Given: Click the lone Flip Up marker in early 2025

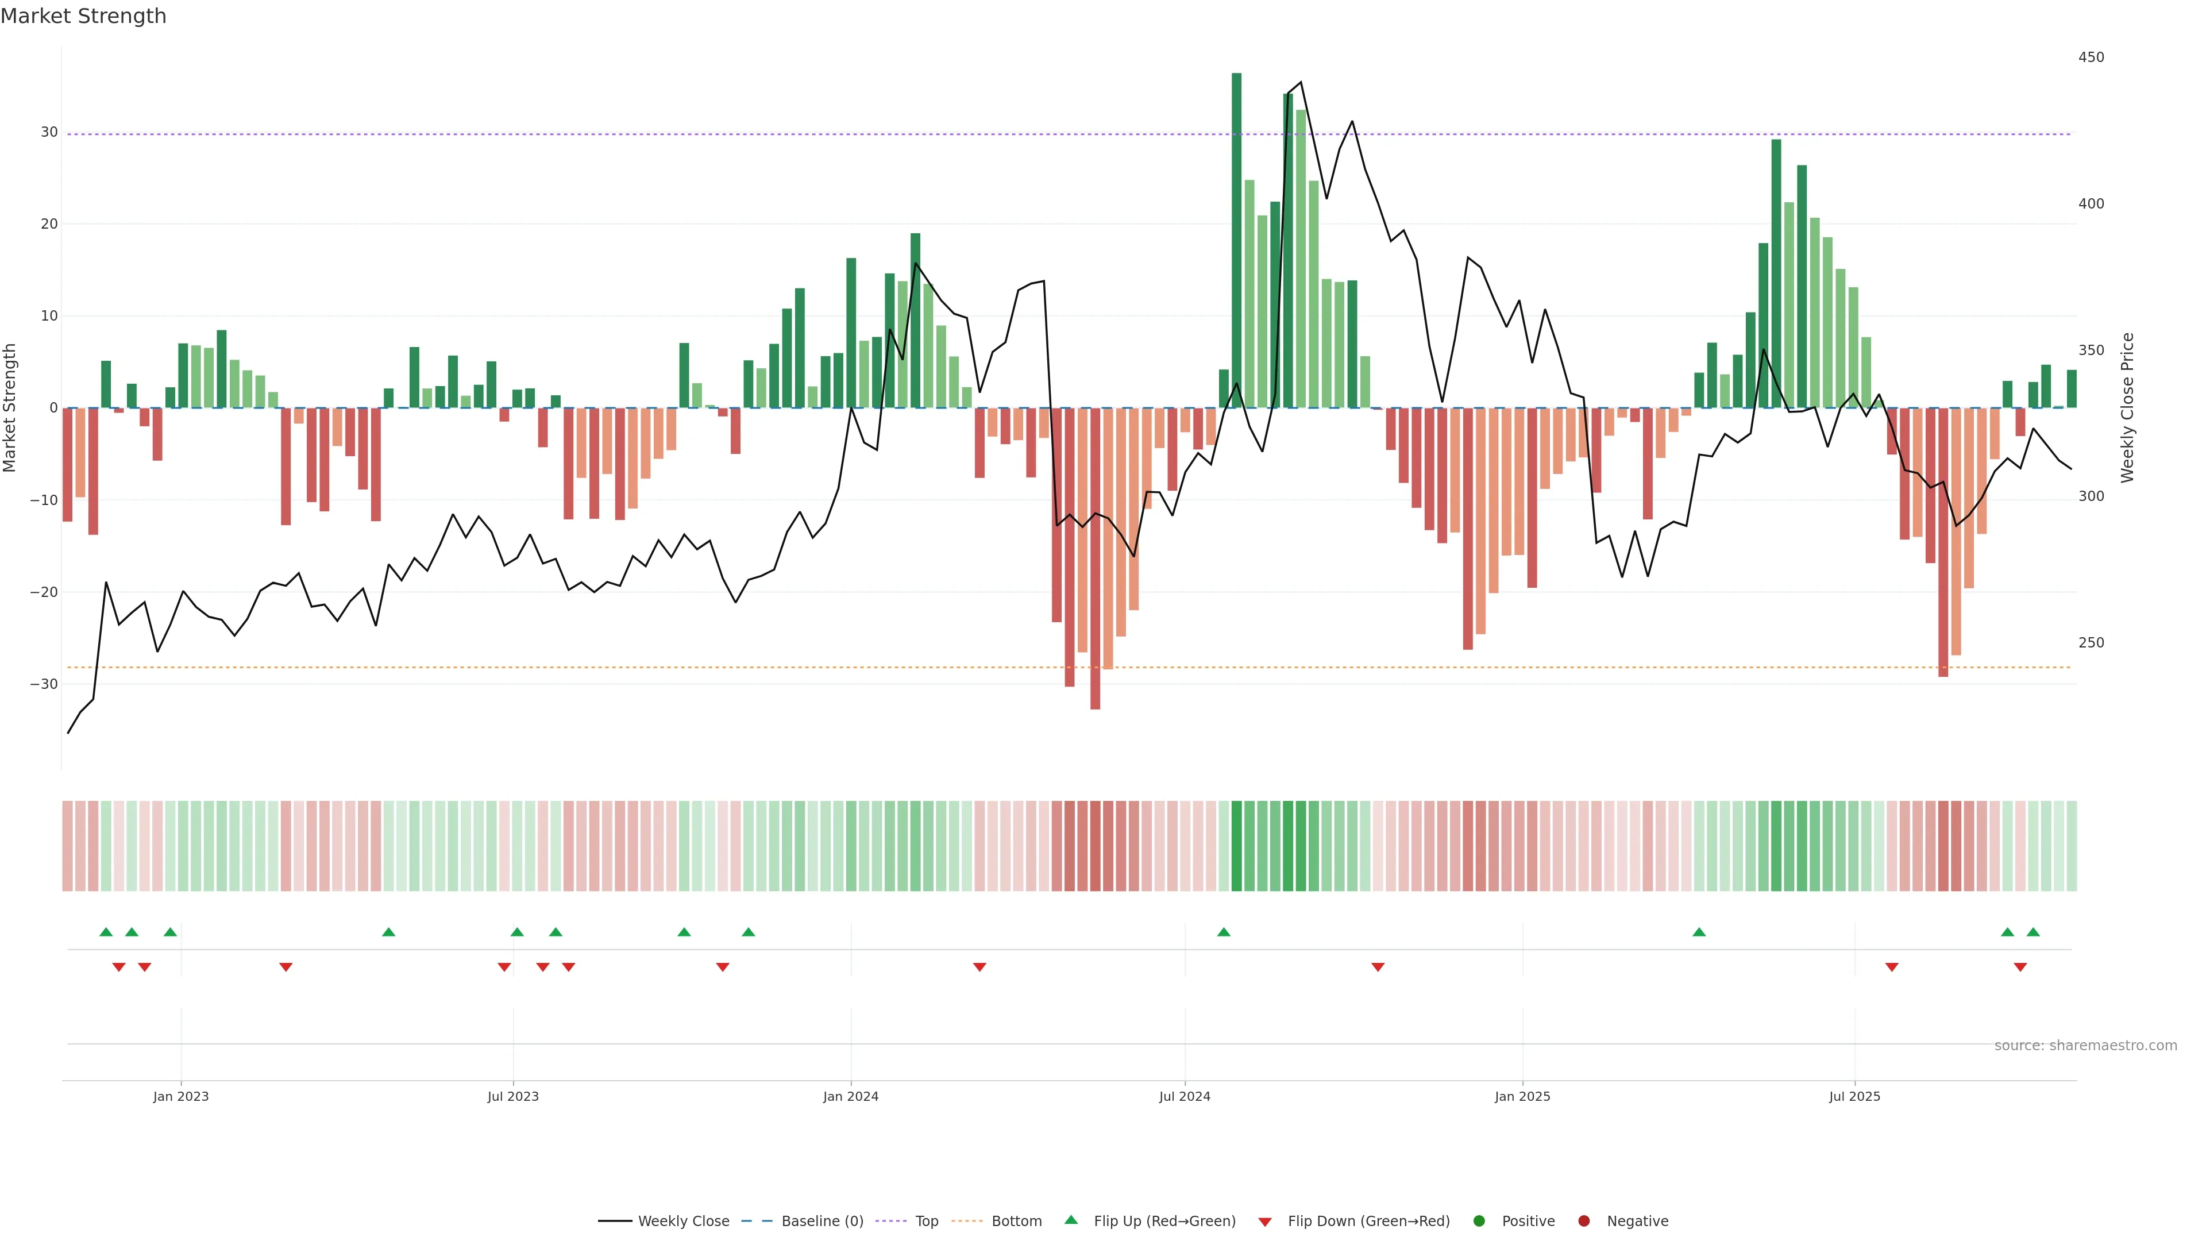Looking at the screenshot, I should pos(1699,932).
